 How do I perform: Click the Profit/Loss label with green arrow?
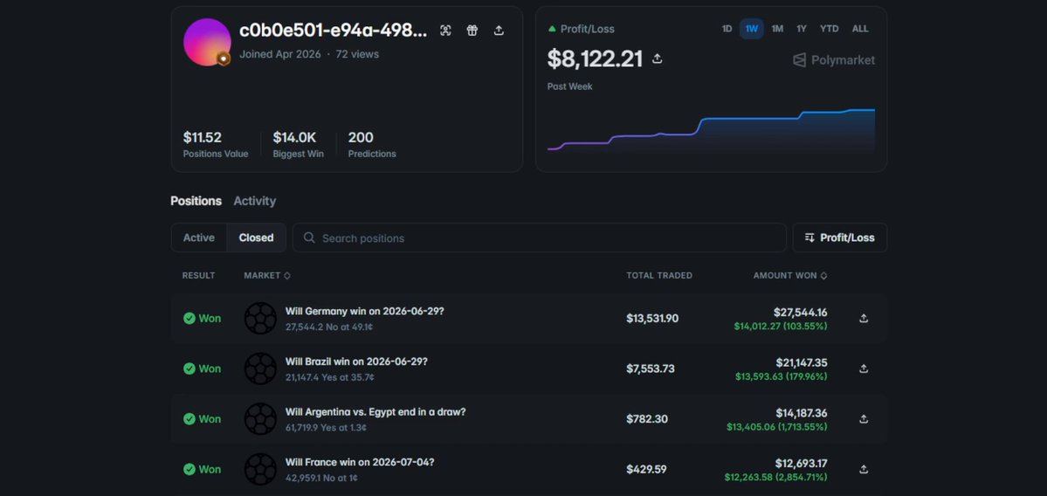click(581, 30)
